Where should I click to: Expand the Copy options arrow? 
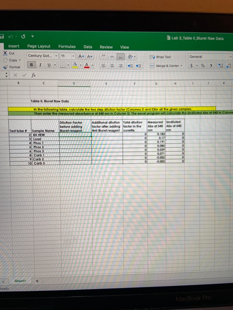point(20,60)
